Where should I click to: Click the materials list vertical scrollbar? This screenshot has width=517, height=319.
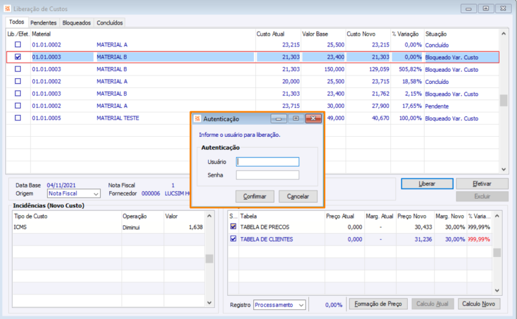(503, 101)
